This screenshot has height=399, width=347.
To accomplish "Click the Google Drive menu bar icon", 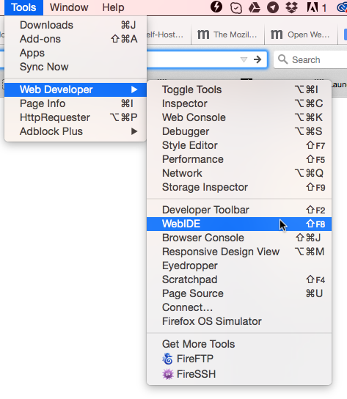I will (x=254, y=7).
